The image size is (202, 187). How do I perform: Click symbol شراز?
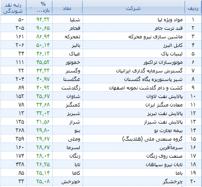pyautogui.click(x=75, y=122)
